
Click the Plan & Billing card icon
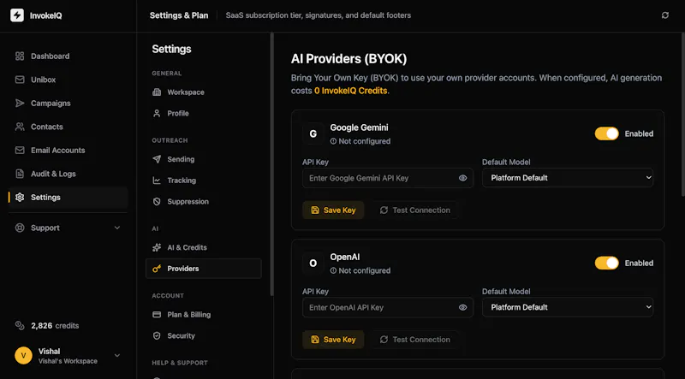pyautogui.click(x=157, y=314)
